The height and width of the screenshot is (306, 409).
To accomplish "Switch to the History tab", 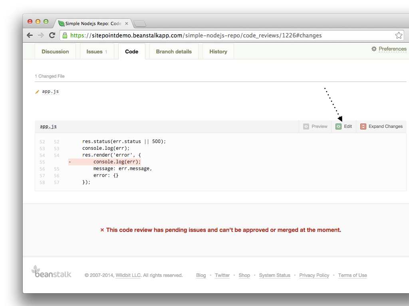I will click(218, 51).
